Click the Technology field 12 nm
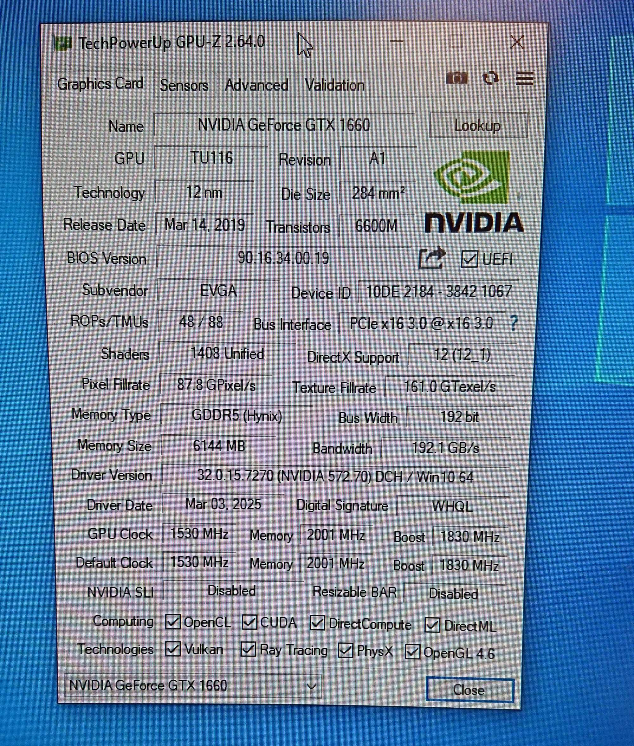 [204, 192]
